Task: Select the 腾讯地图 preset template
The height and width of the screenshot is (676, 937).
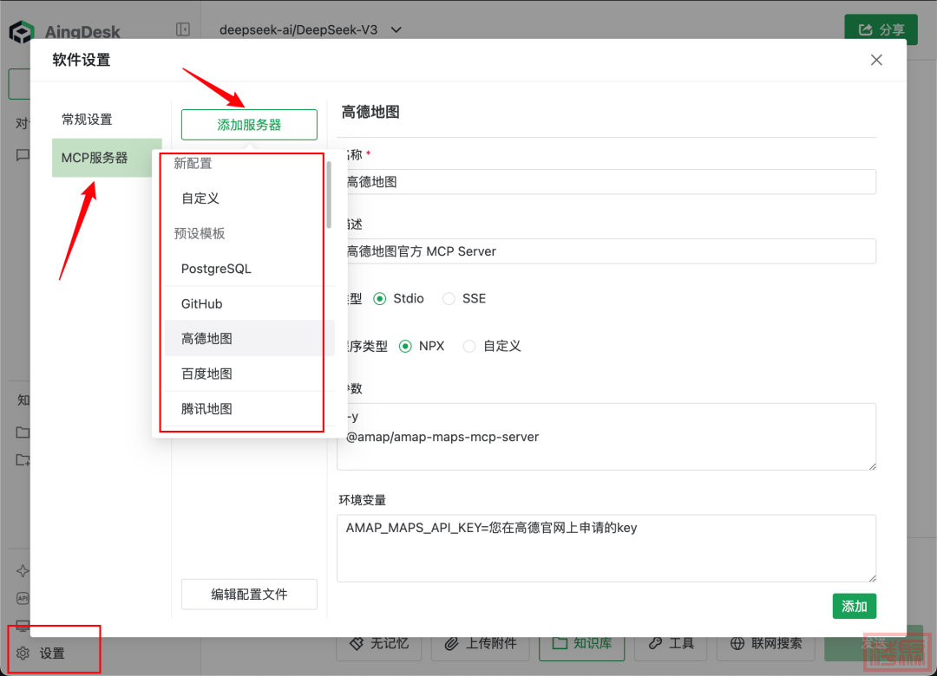Action: pos(249,409)
